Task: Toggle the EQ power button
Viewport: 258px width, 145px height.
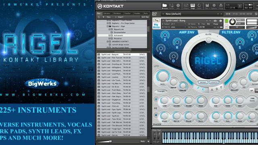Action: pos(156,99)
